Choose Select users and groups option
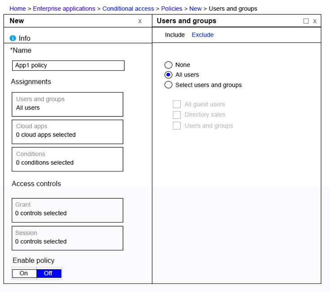 click(x=168, y=85)
